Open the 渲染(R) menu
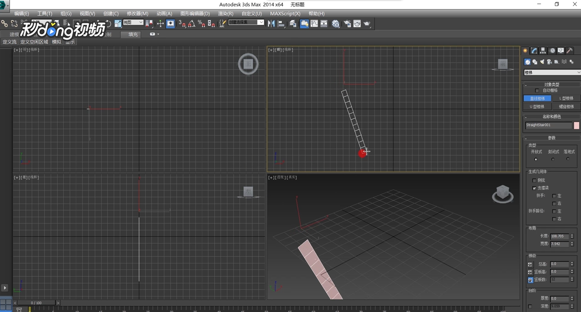581x312 pixels. [x=225, y=14]
